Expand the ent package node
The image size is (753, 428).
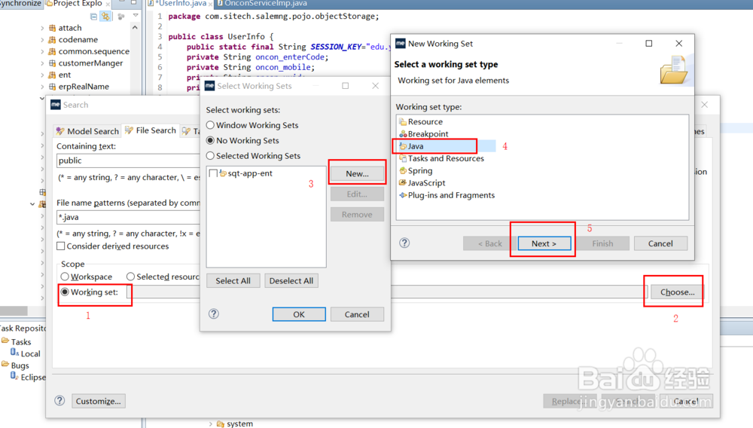[42, 75]
